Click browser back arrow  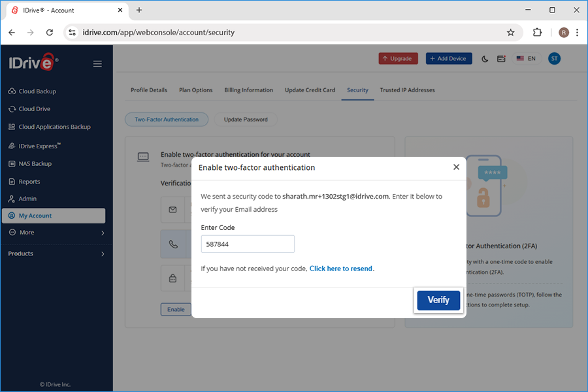click(x=12, y=33)
